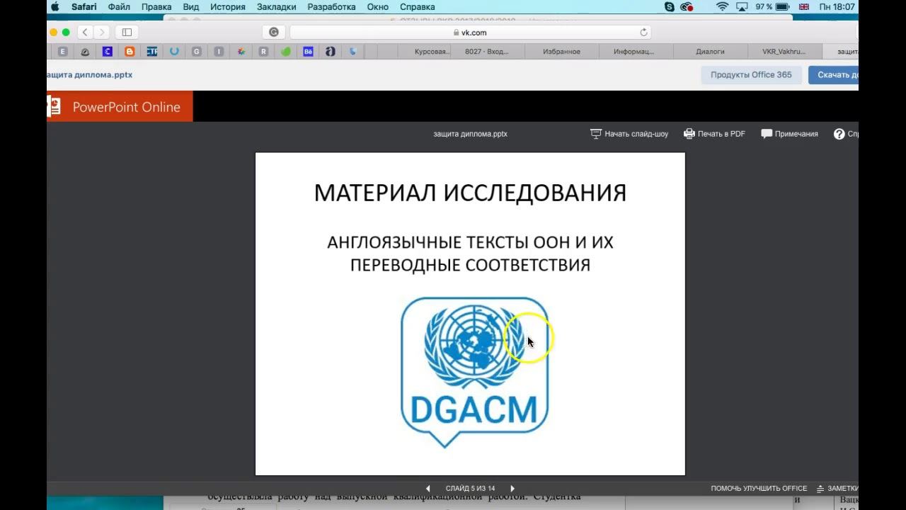This screenshot has width=906, height=510.
Task: Open the Закладки menu
Action: (x=276, y=7)
